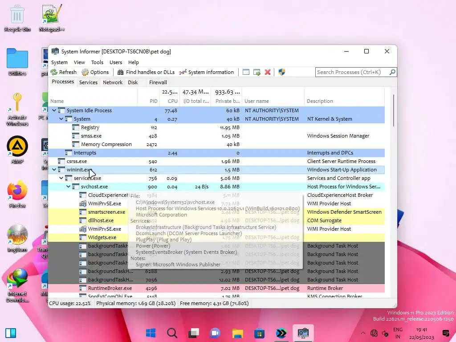
Task: Collapse the svchost.exe tree node
Action: pos(68,187)
